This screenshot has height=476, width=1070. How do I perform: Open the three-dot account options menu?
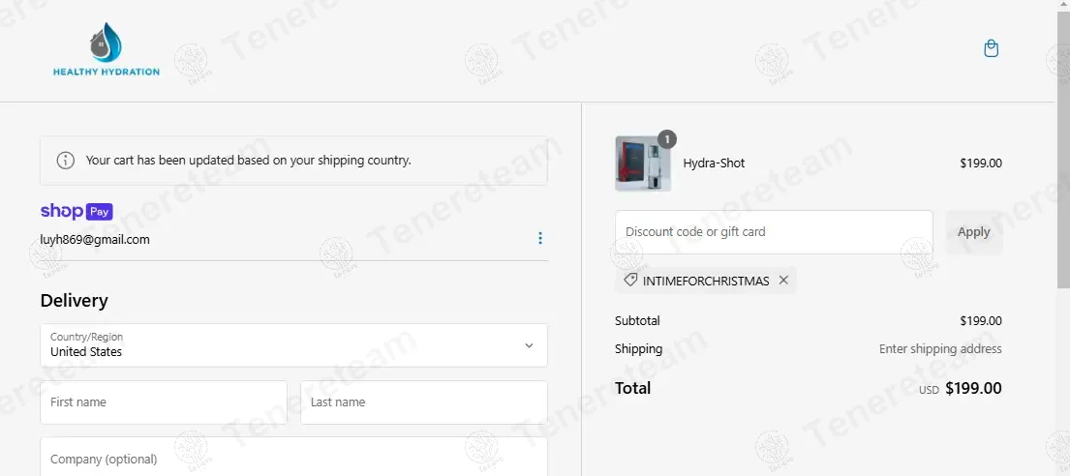[540, 239]
